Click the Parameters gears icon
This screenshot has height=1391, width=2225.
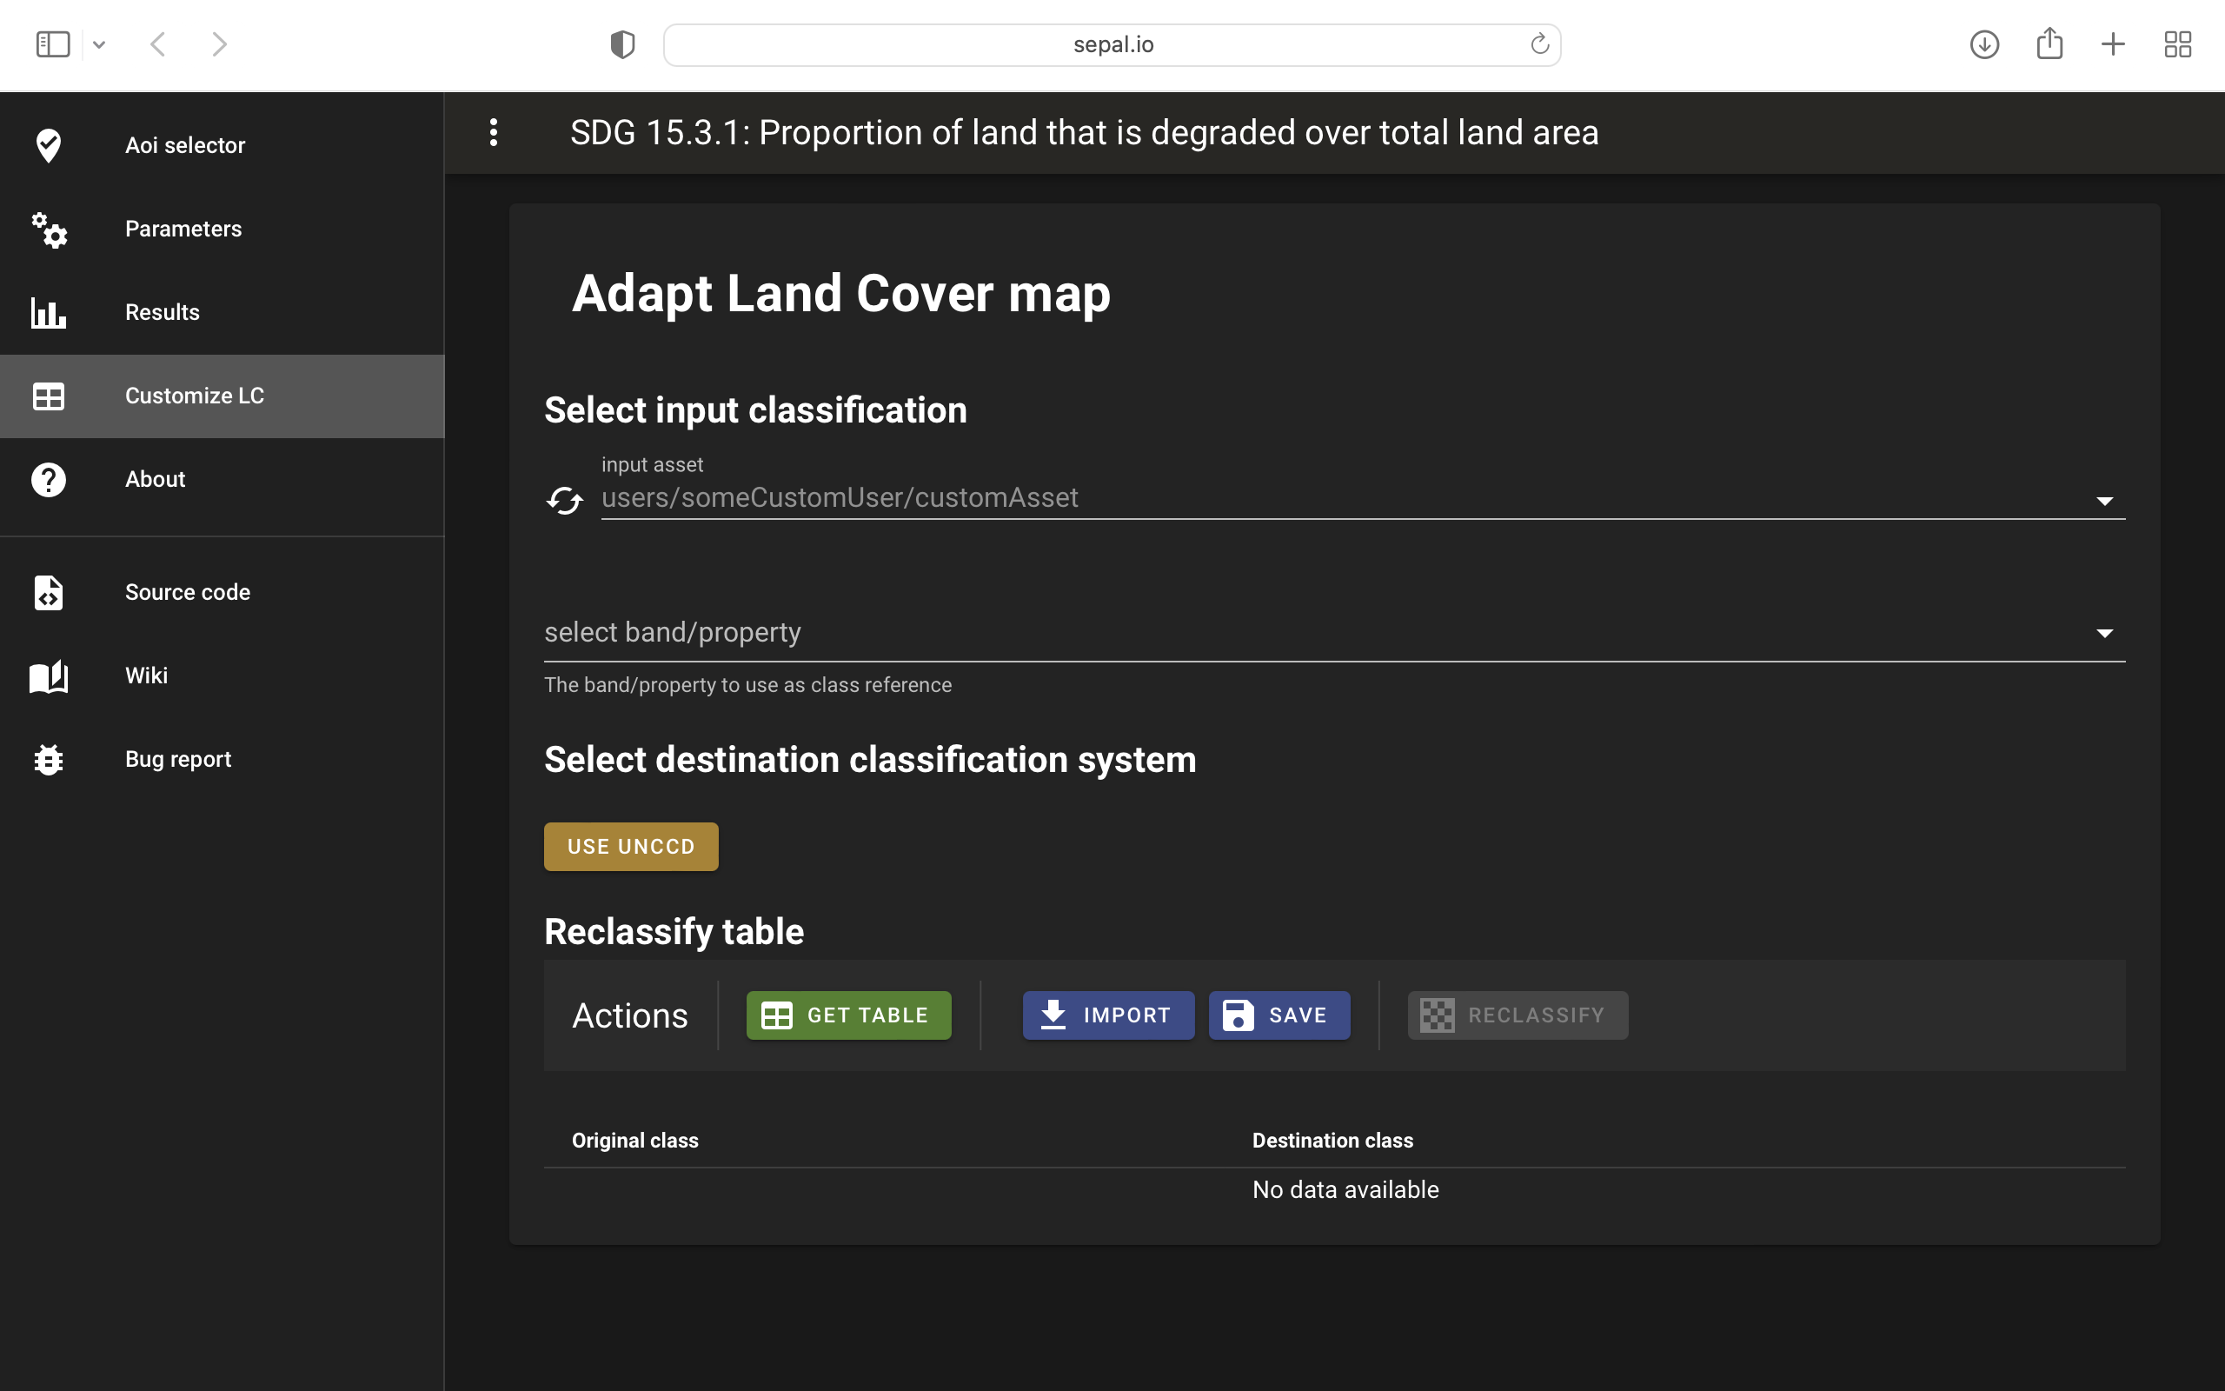pyautogui.click(x=48, y=229)
